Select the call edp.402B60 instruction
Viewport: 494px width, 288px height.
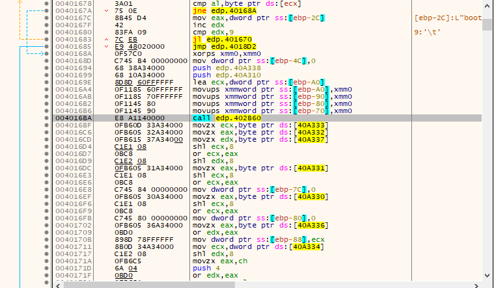(x=227, y=118)
